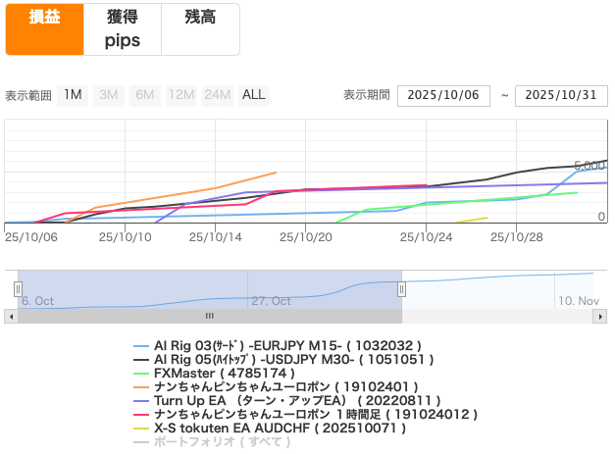Click the 3M range button
The width and height of the screenshot is (615, 454).
coord(109,95)
